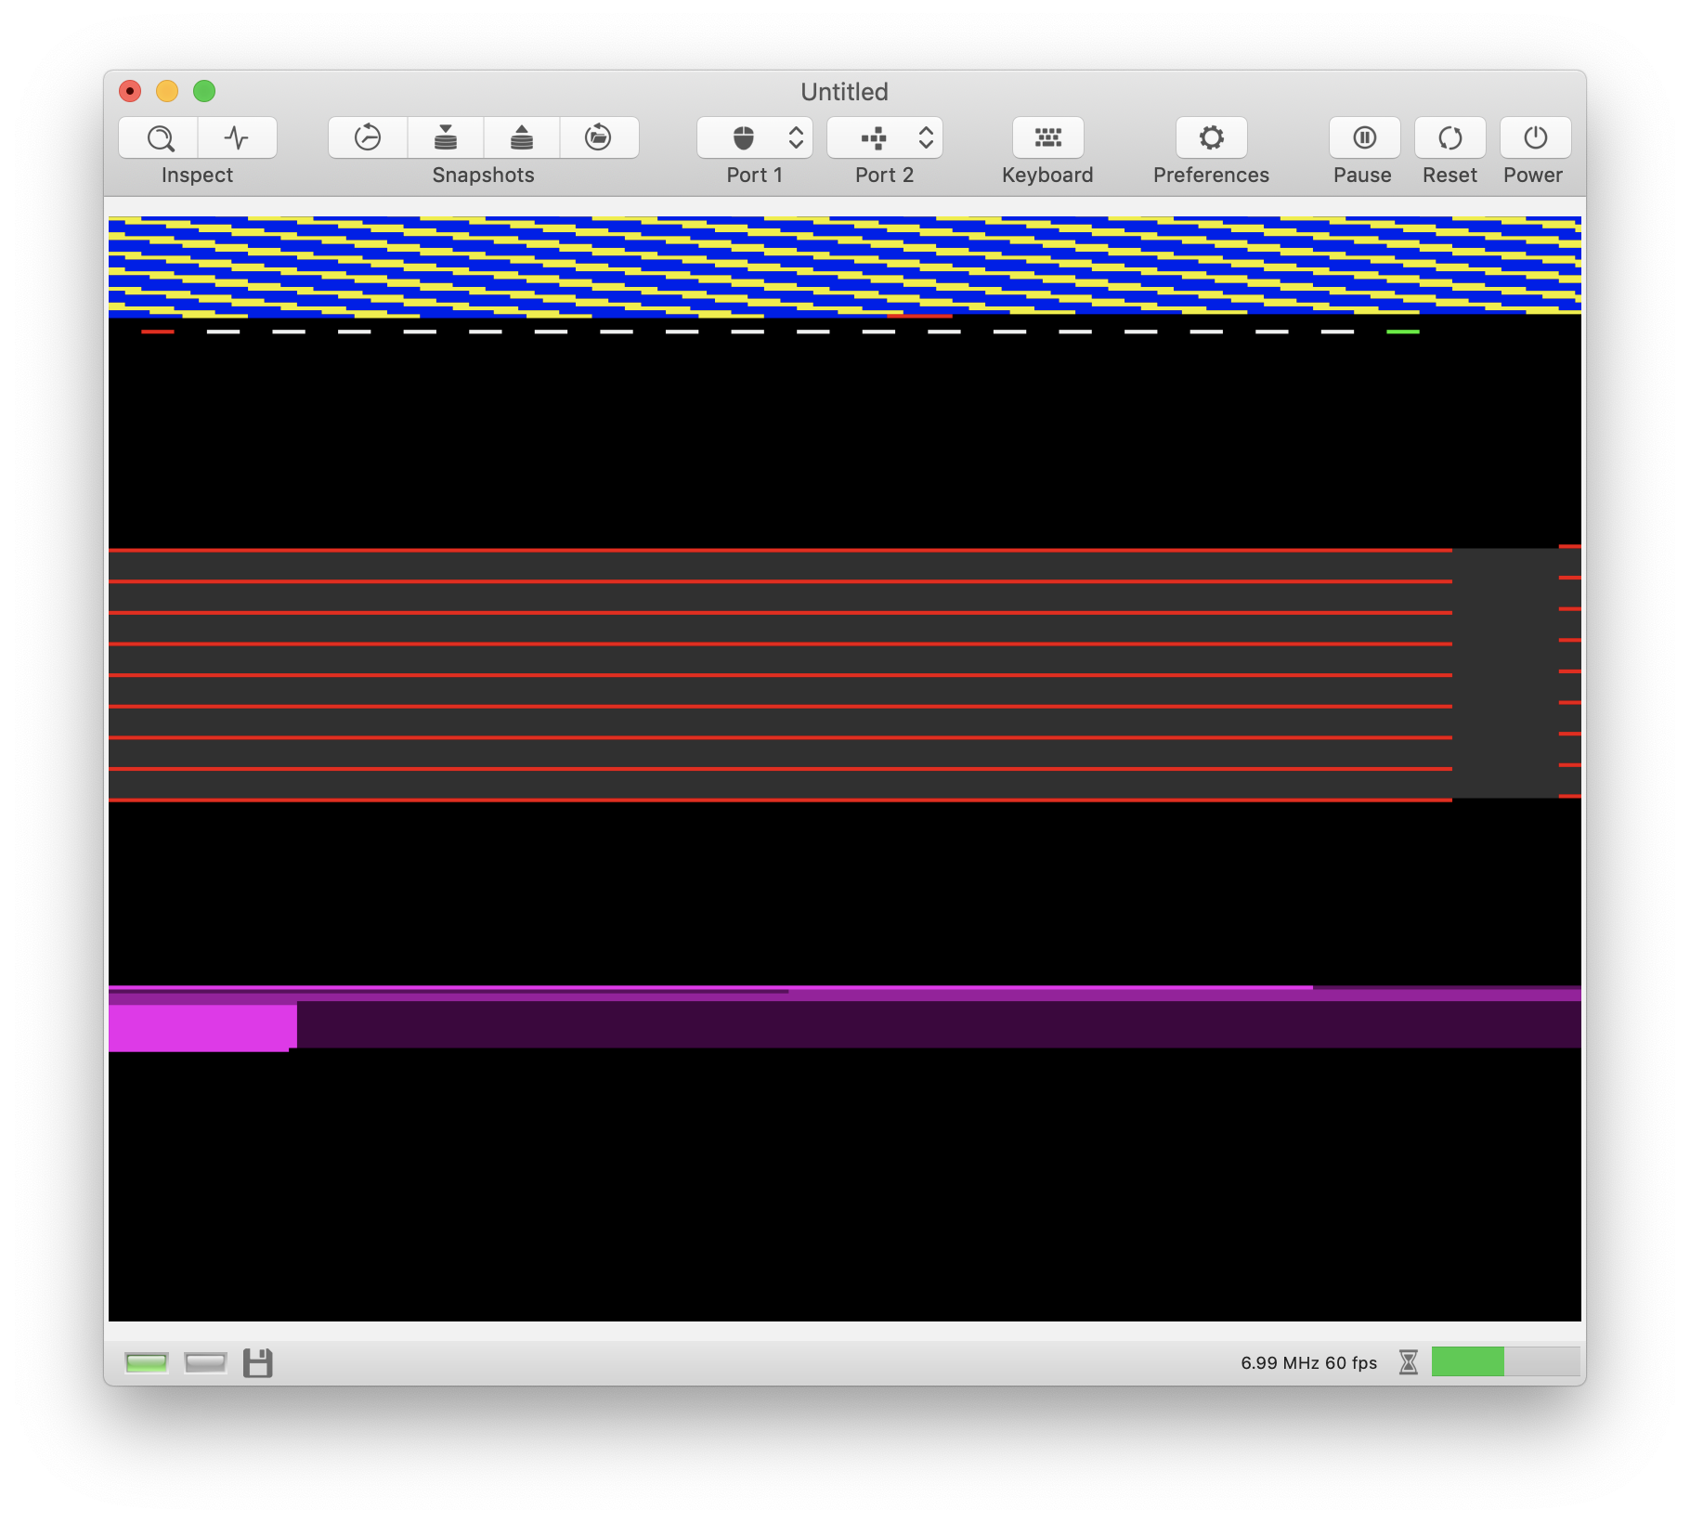Open snapshot browser folder icon
This screenshot has height=1523, width=1690.
click(598, 137)
